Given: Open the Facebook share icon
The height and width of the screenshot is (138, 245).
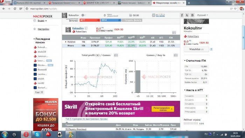Looking at the screenshot, I should (182, 15).
